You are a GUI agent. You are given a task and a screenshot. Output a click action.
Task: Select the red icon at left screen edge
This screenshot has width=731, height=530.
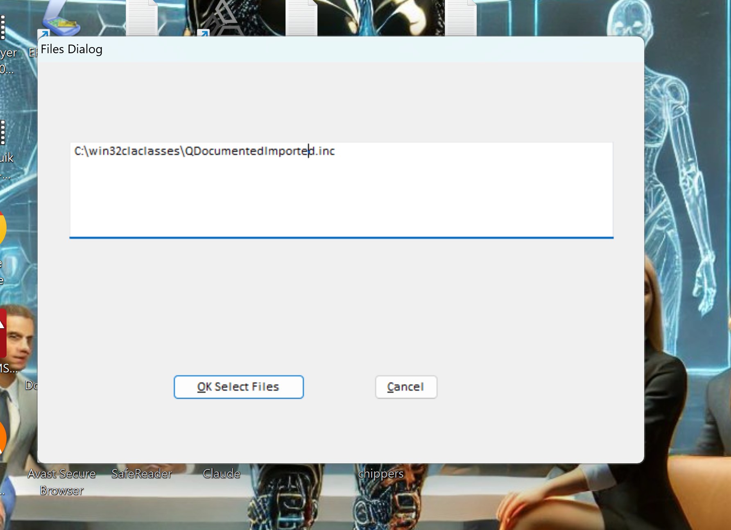click(x=3, y=332)
